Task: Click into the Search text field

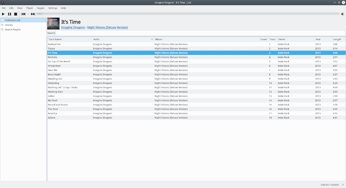Action: click(x=200, y=33)
